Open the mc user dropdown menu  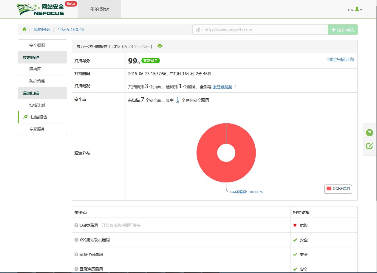tap(355, 9)
